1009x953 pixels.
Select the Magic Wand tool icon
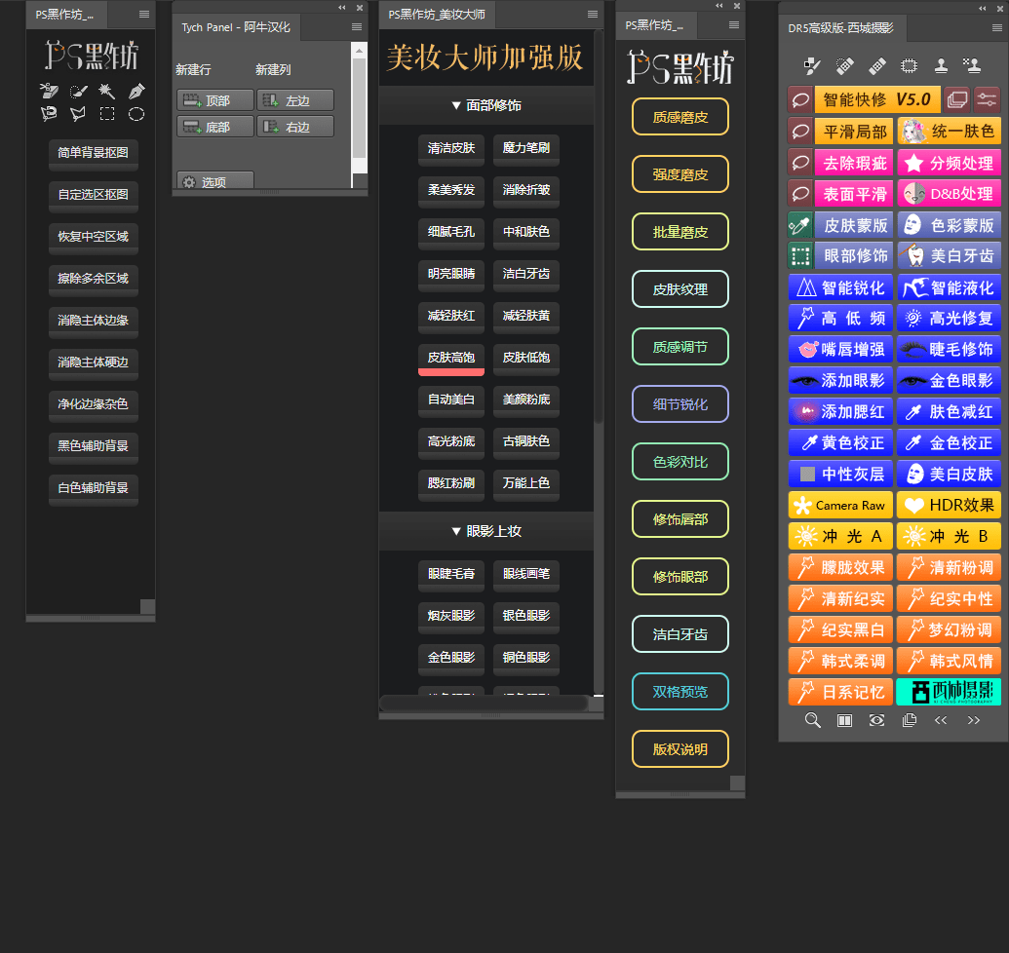point(107,91)
